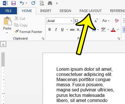Screen dimensions: 125x104
Task: Toggle italic formatting
Action: point(56,30)
